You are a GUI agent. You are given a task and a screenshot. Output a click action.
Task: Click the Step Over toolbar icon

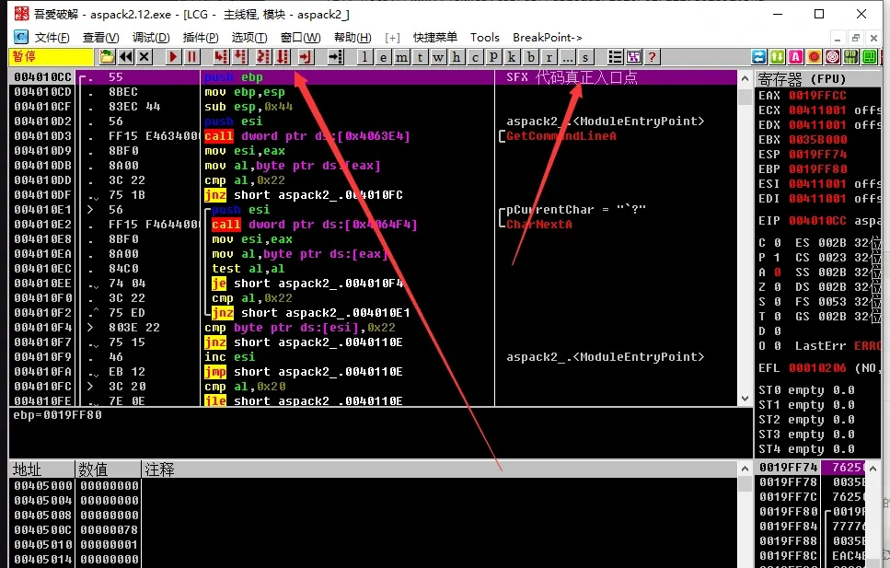click(240, 57)
